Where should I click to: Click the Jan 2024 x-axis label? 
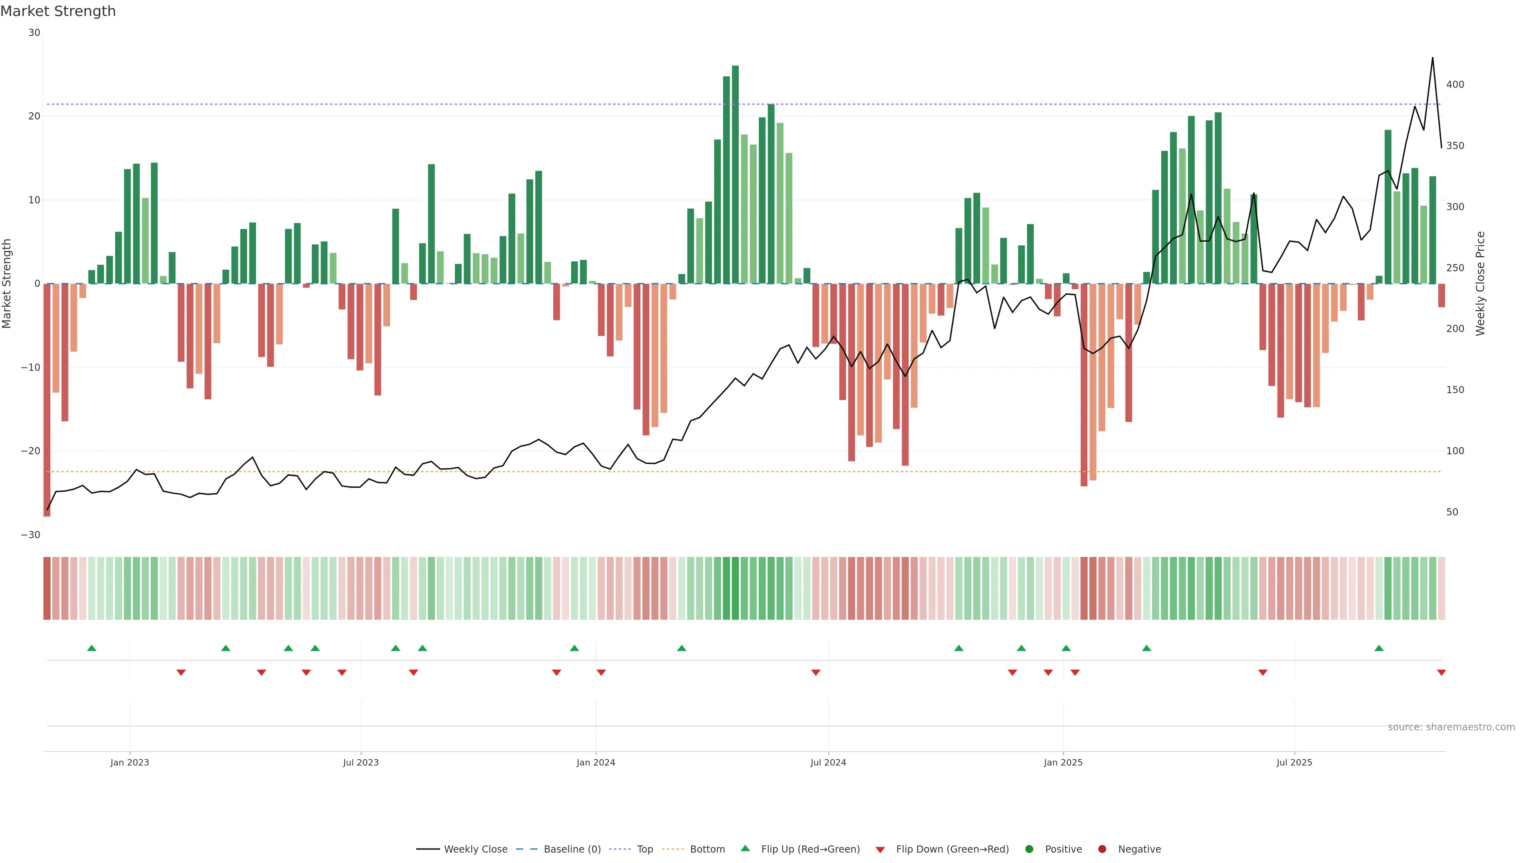595,762
